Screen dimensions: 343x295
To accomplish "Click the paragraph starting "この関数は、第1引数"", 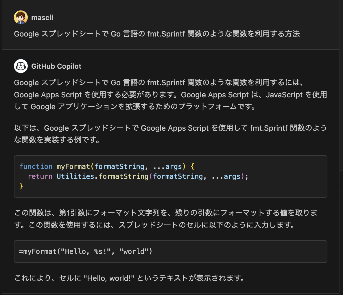I will (x=166, y=219).
